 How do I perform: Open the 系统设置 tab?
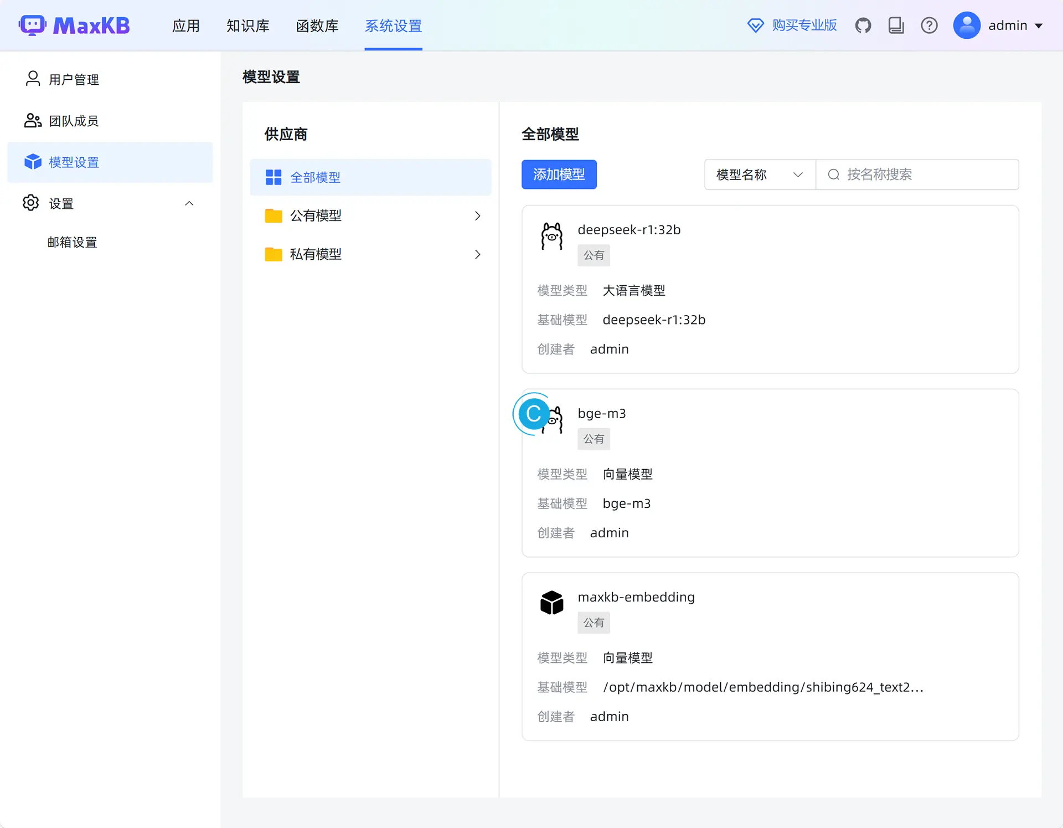[x=393, y=25]
